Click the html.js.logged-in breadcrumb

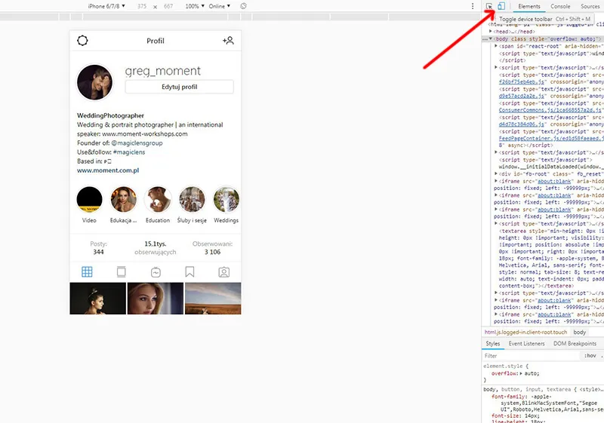coord(525,333)
